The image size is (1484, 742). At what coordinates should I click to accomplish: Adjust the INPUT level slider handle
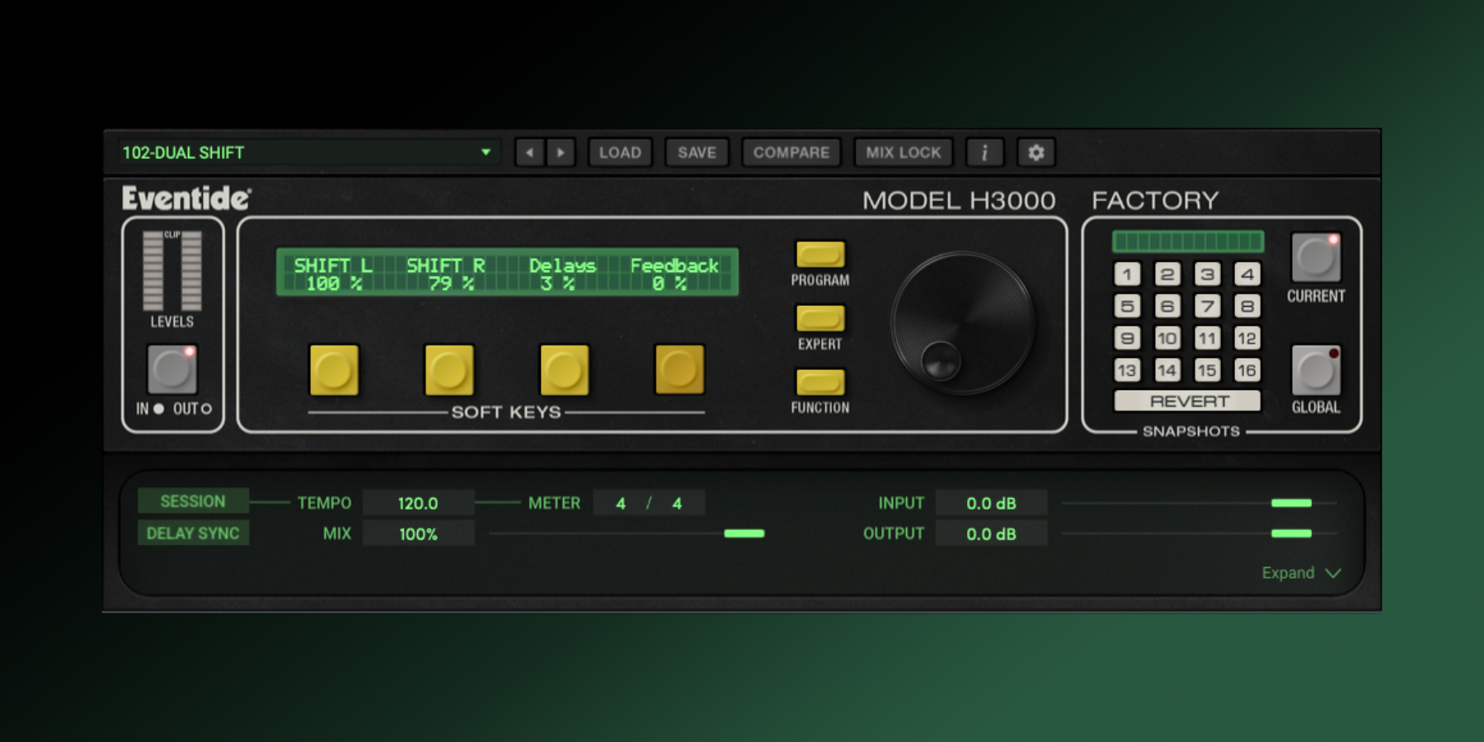[x=1291, y=503]
